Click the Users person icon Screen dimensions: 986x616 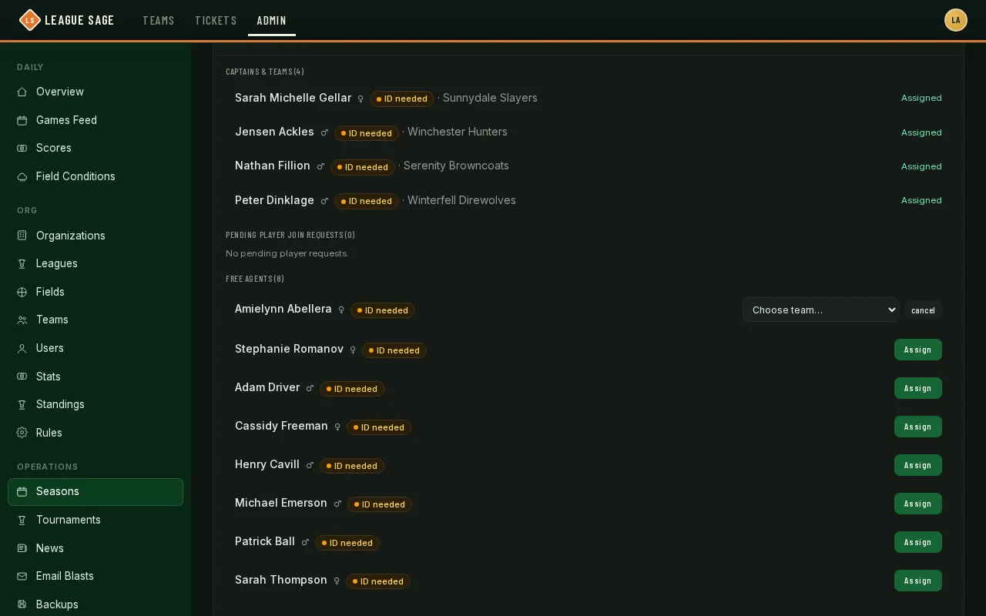tap(22, 348)
